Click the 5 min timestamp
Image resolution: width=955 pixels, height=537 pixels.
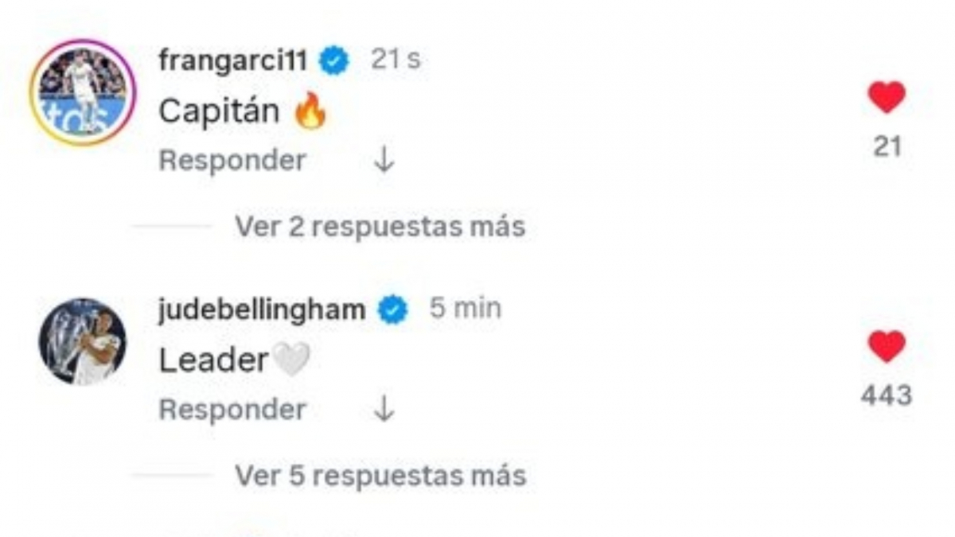[466, 309]
